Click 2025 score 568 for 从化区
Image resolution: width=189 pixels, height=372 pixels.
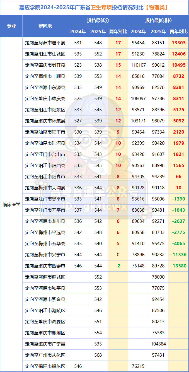click(x=98, y=355)
